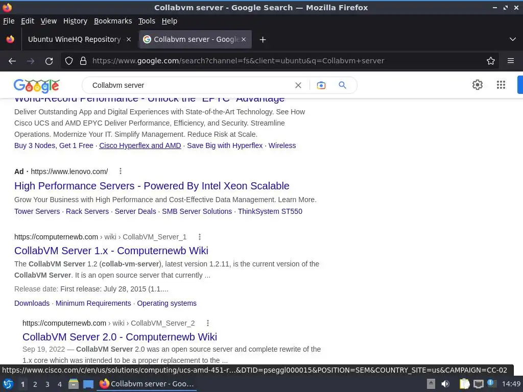Screen dimensions: 523x392
Task: Open the Firefox hamburger menu
Action: pyautogui.click(x=511, y=61)
